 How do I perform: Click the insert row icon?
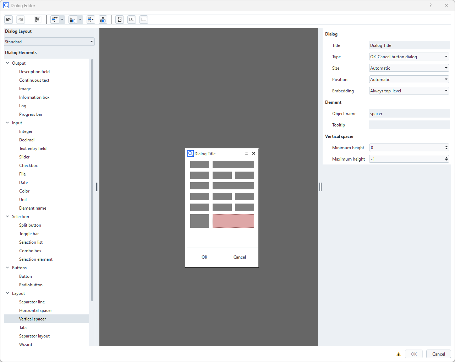[x=54, y=20]
